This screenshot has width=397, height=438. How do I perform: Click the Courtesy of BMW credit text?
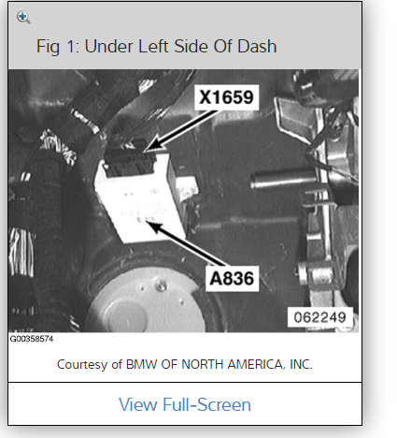[x=185, y=364]
